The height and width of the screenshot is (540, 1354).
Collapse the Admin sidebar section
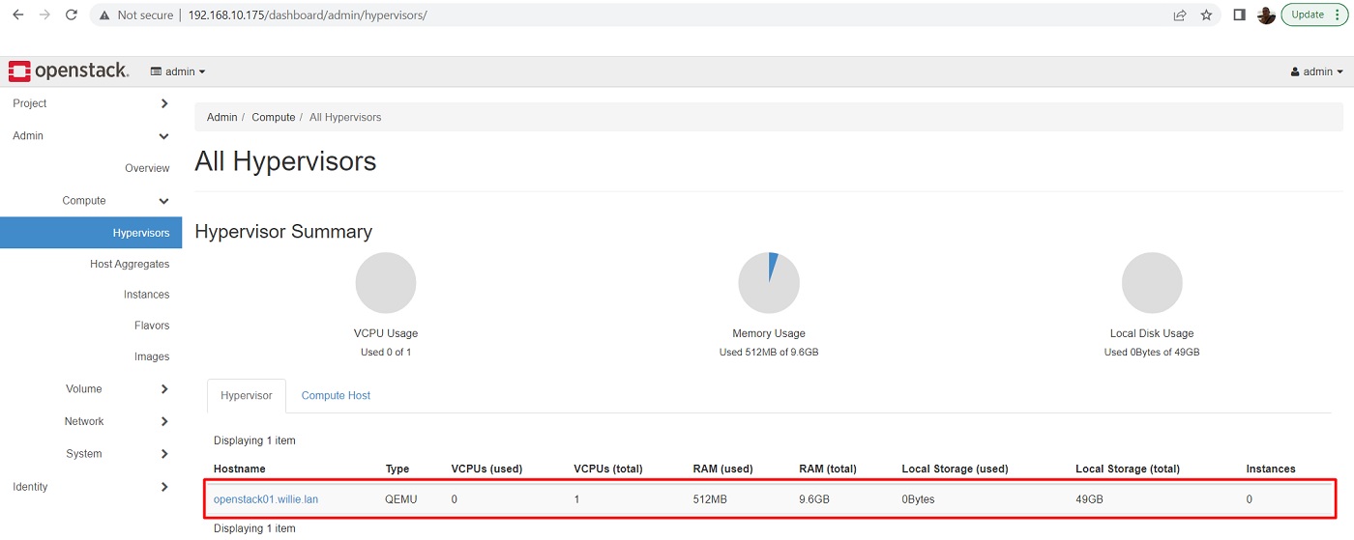[91, 136]
